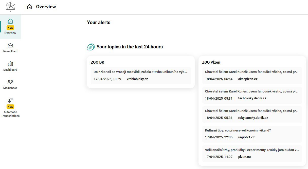Click the New badge under Automatic Transcriptions

click(x=10, y=107)
